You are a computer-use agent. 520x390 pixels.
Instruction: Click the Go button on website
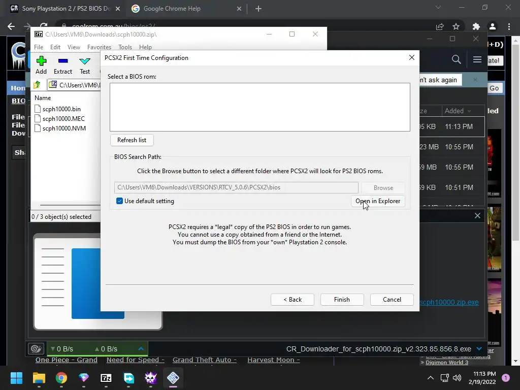point(494,88)
